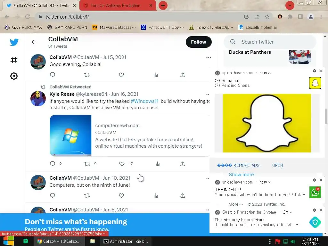Image resolution: width=328 pixels, height=246 pixels.
Task: Go back using the profile back arrow
Action: (34, 42)
